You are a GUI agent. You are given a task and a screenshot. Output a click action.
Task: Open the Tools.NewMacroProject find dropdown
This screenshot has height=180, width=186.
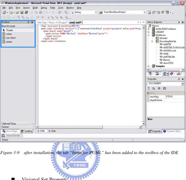pyautogui.click(x=144, y=12)
